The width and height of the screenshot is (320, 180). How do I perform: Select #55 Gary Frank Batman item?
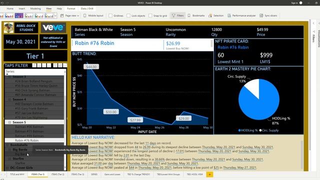[31, 108]
